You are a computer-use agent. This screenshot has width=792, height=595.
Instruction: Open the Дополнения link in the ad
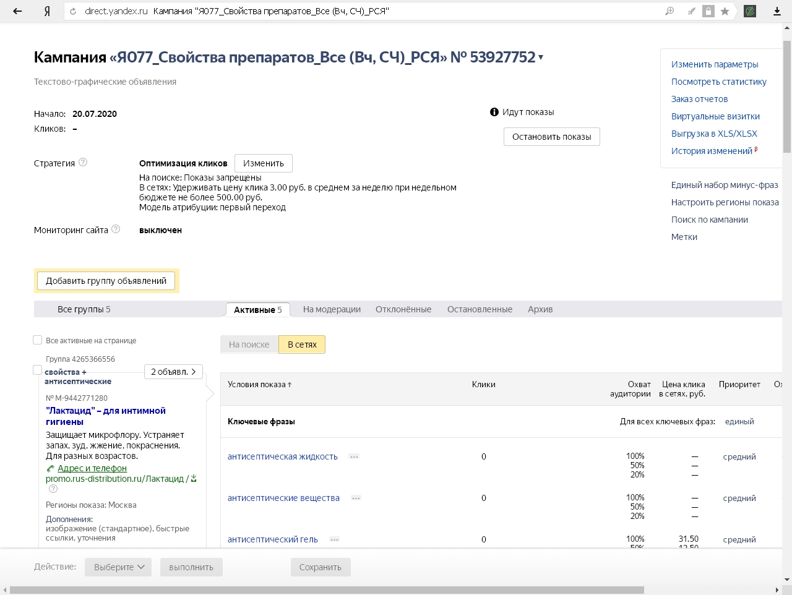coord(69,520)
